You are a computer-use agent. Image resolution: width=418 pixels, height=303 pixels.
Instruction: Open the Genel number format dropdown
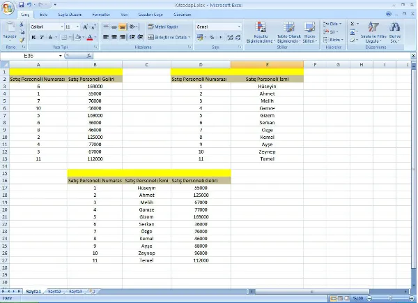click(239, 27)
